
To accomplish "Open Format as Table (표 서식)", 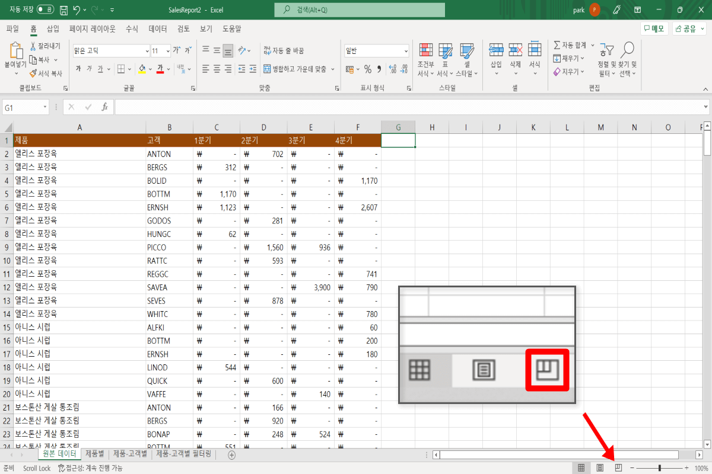I will pos(444,60).
